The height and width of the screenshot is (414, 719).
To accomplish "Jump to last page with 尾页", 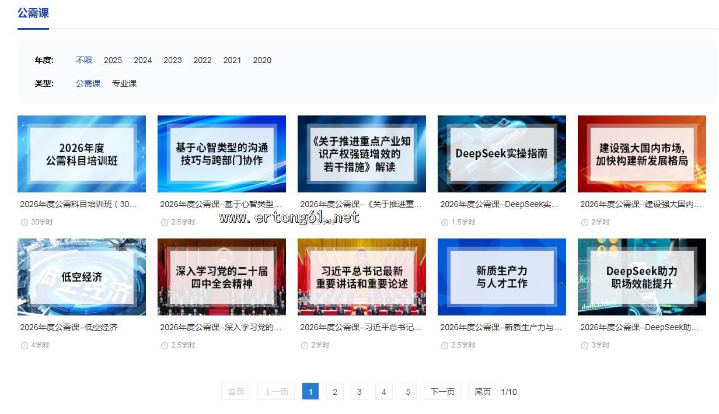I will [483, 392].
